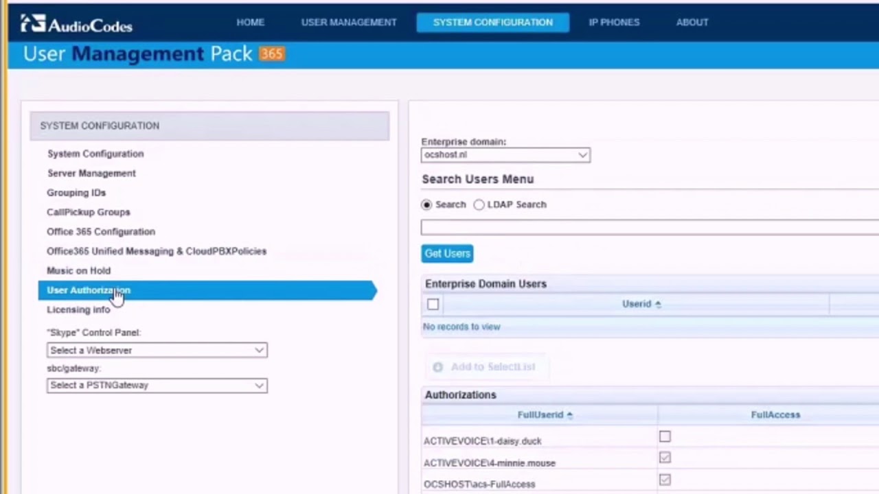The height and width of the screenshot is (494, 879).
Task: Click the Add to SelectList plus icon
Action: click(x=437, y=367)
